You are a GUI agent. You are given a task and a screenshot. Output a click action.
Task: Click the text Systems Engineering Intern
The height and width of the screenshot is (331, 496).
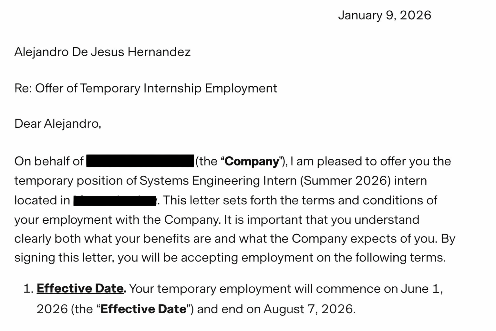pos(218,181)
